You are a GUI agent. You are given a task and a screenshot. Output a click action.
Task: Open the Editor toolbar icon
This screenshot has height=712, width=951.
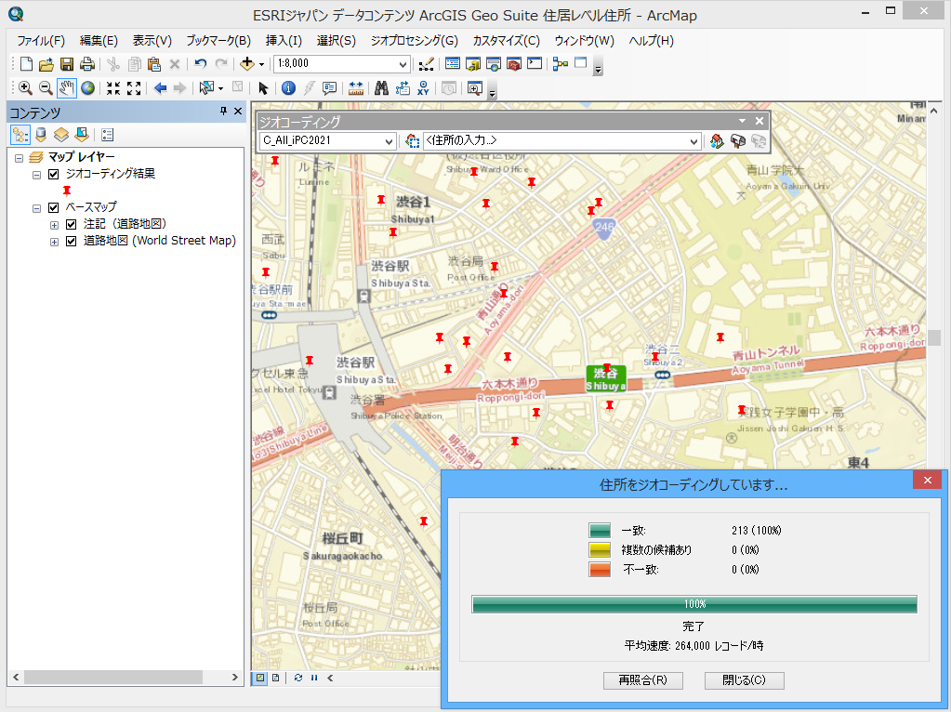(x=427, y=64)
